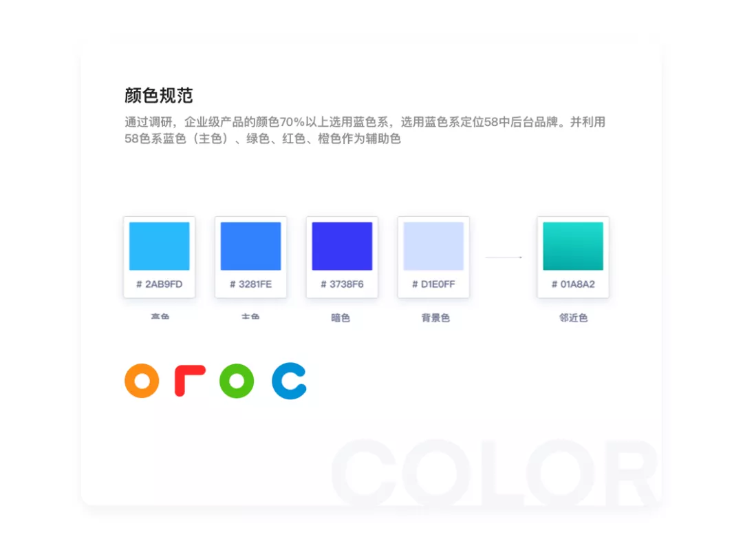Click the red corner-shaped logo icon
Viewport: 743px width, 546px height.
(190, 381)
